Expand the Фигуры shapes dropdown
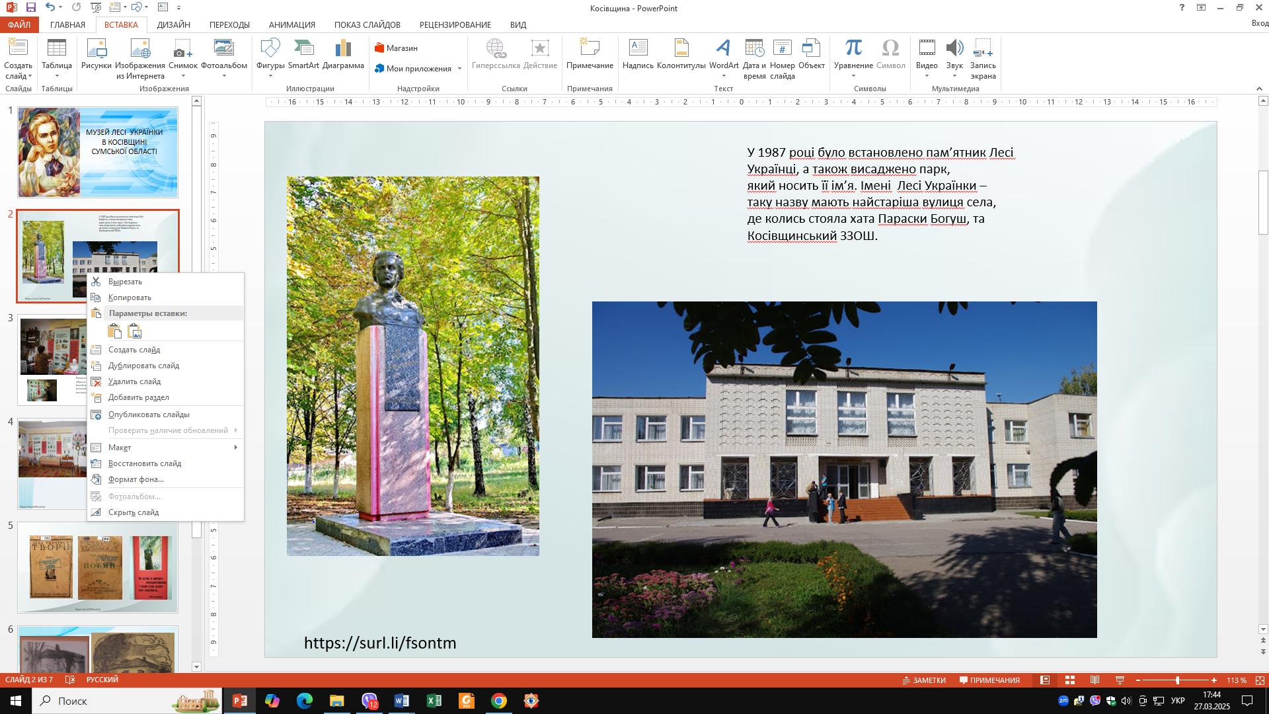The image size is (1269, 714). tap(270, 75)
